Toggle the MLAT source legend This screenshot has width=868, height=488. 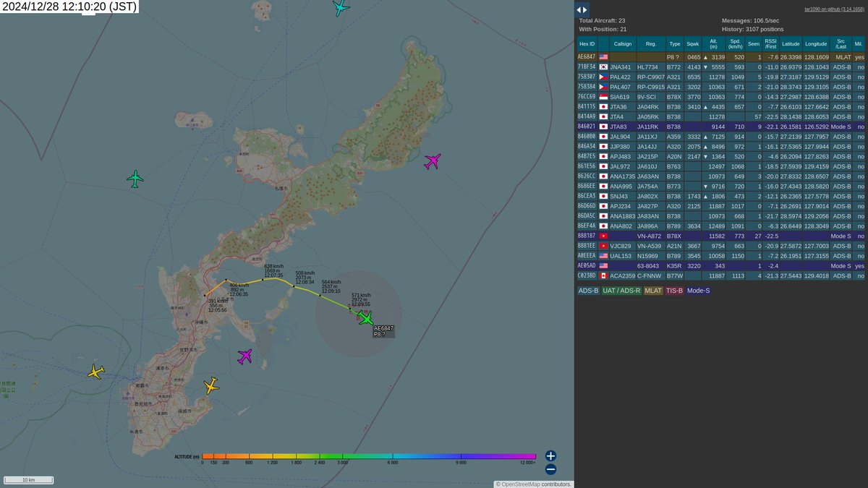tap(653, 291)
